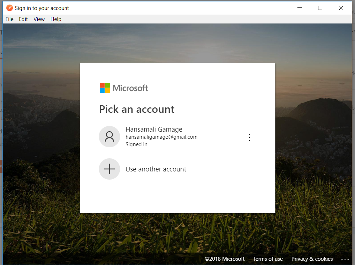Click the Microsoft logo
Image resolution: width=355 pixels, height=265 pixels.
(124, 88)
